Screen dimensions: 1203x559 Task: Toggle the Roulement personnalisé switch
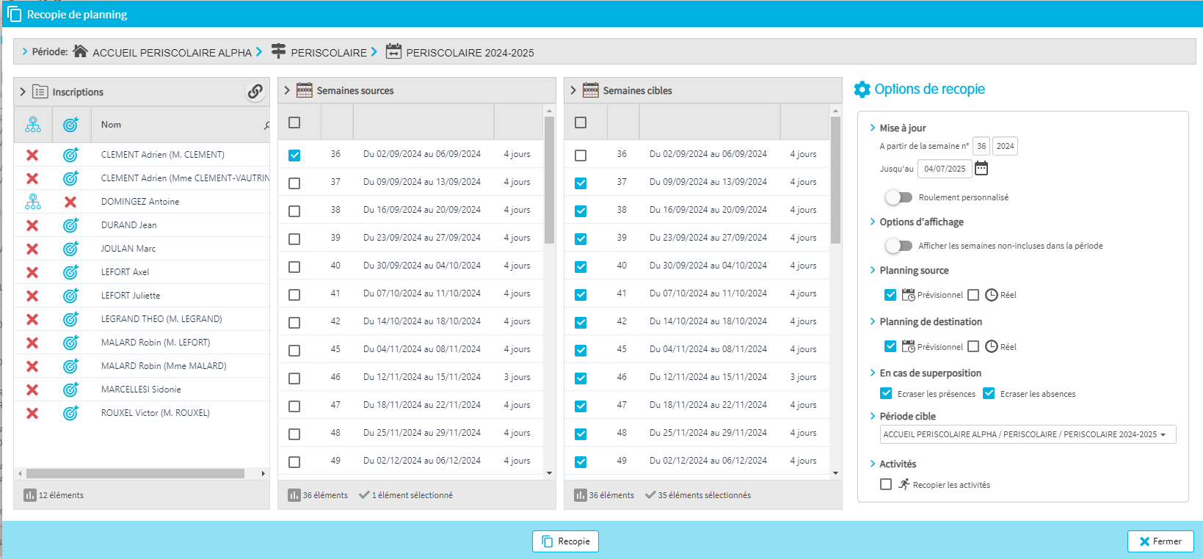point(898,197)
